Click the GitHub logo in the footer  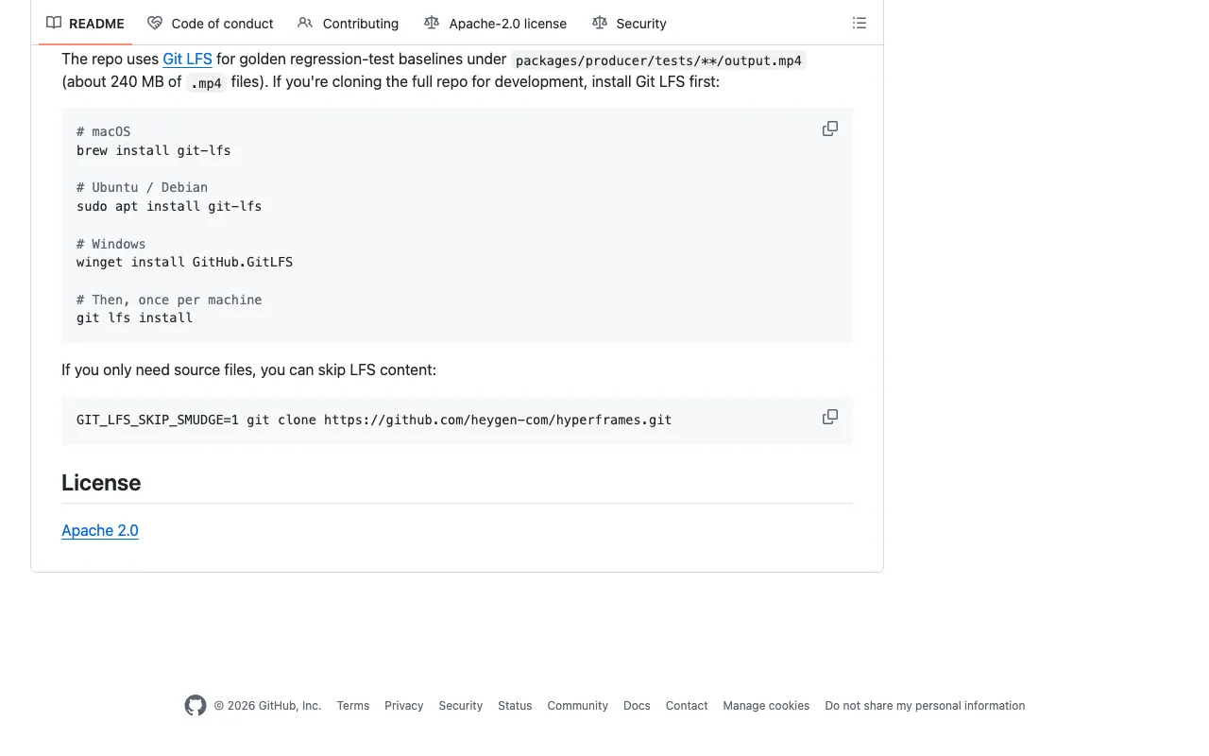[196, 706]
